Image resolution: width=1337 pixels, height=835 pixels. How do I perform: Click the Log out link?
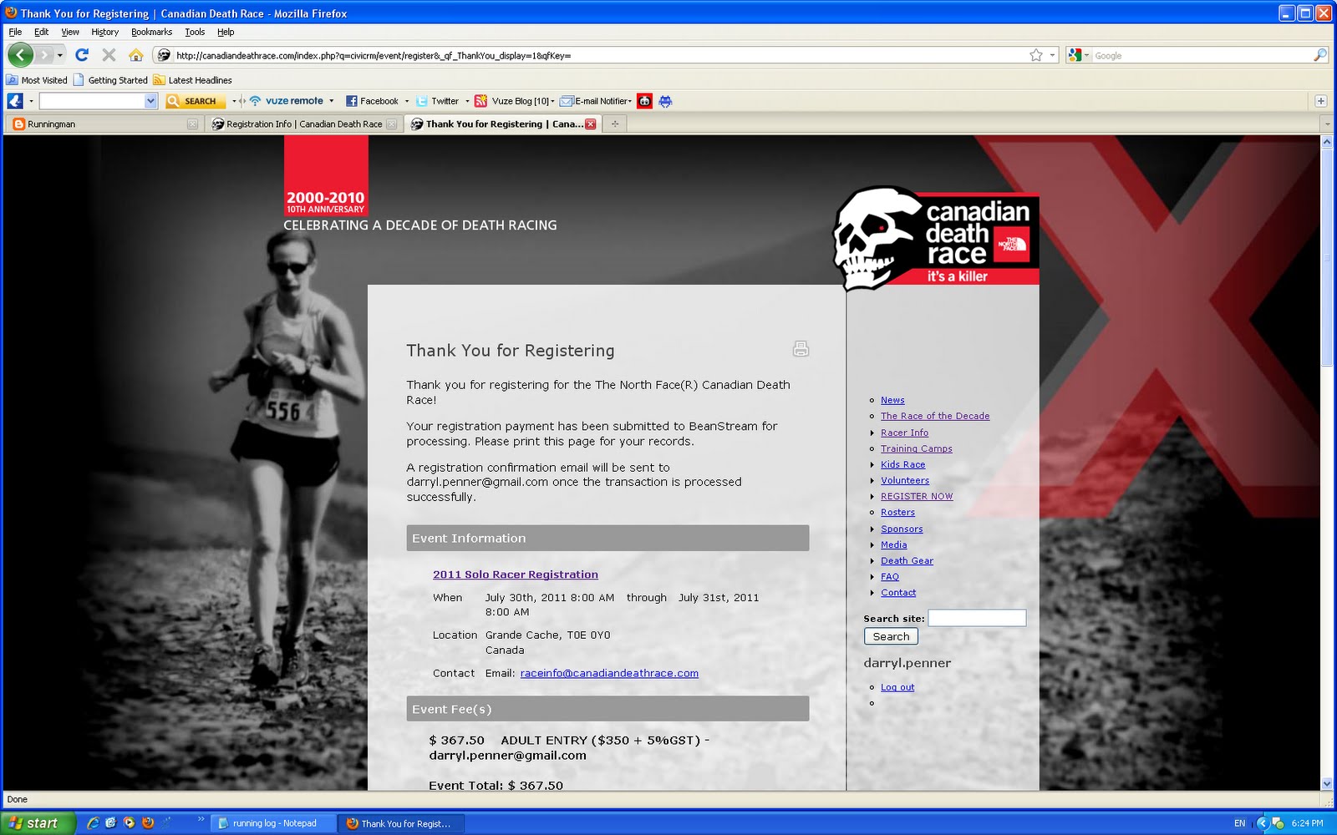click(x=897, y=687)
